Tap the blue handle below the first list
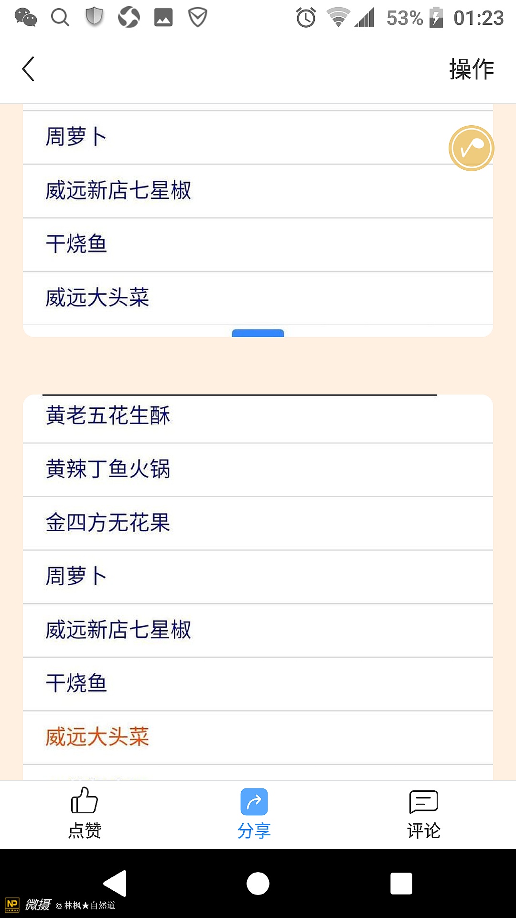 pos(258,333)
